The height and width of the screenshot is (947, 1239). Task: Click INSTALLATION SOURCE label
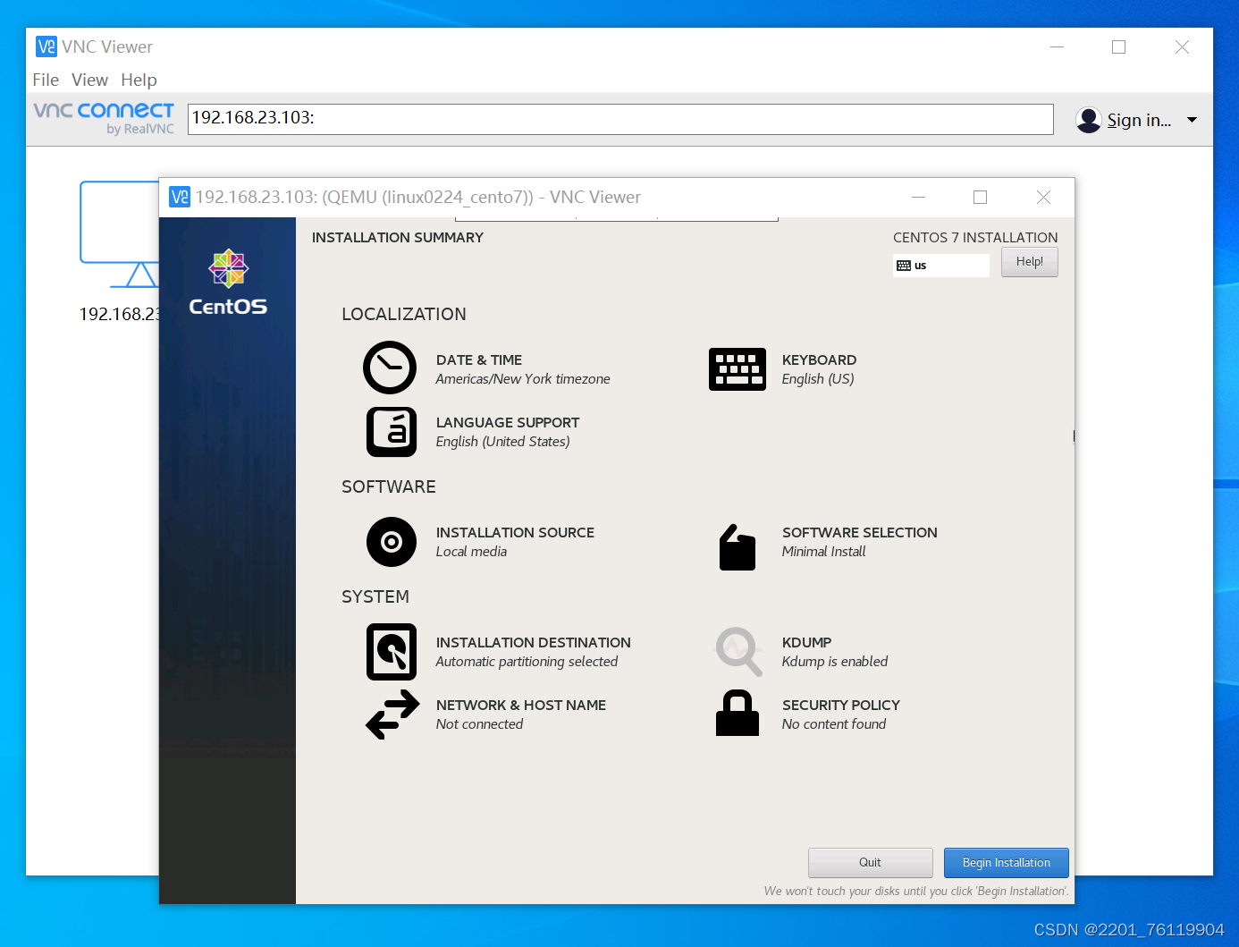(515, 532)
